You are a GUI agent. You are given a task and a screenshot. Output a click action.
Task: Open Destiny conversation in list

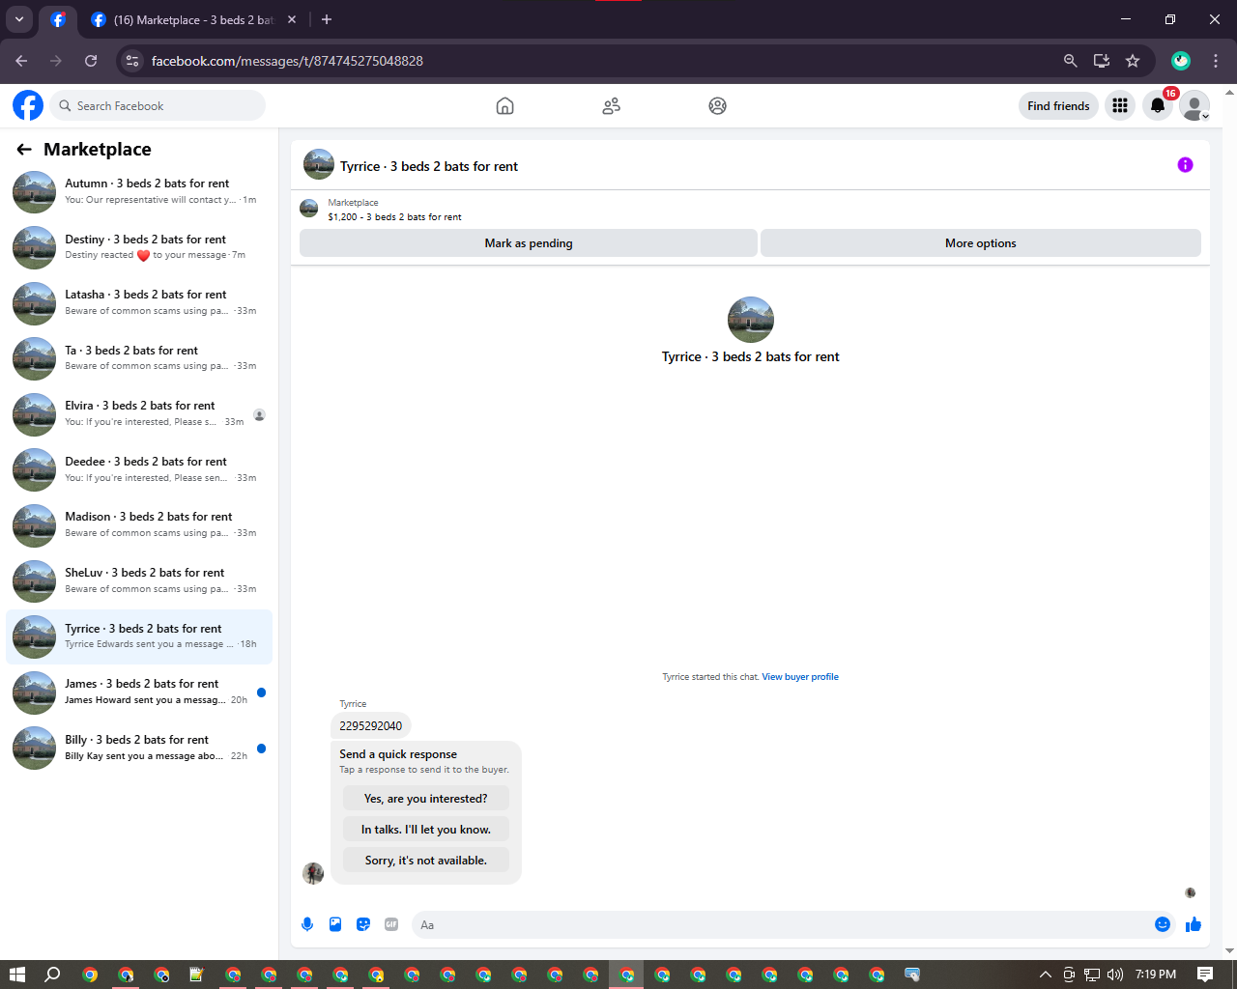[x=139, y=247]
